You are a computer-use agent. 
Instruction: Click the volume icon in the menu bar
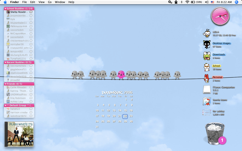(x=206, y=2)
